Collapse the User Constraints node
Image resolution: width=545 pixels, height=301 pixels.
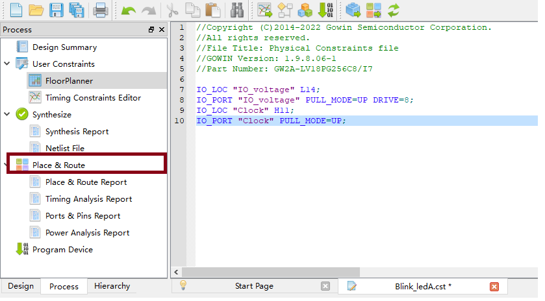click(7, 64)
